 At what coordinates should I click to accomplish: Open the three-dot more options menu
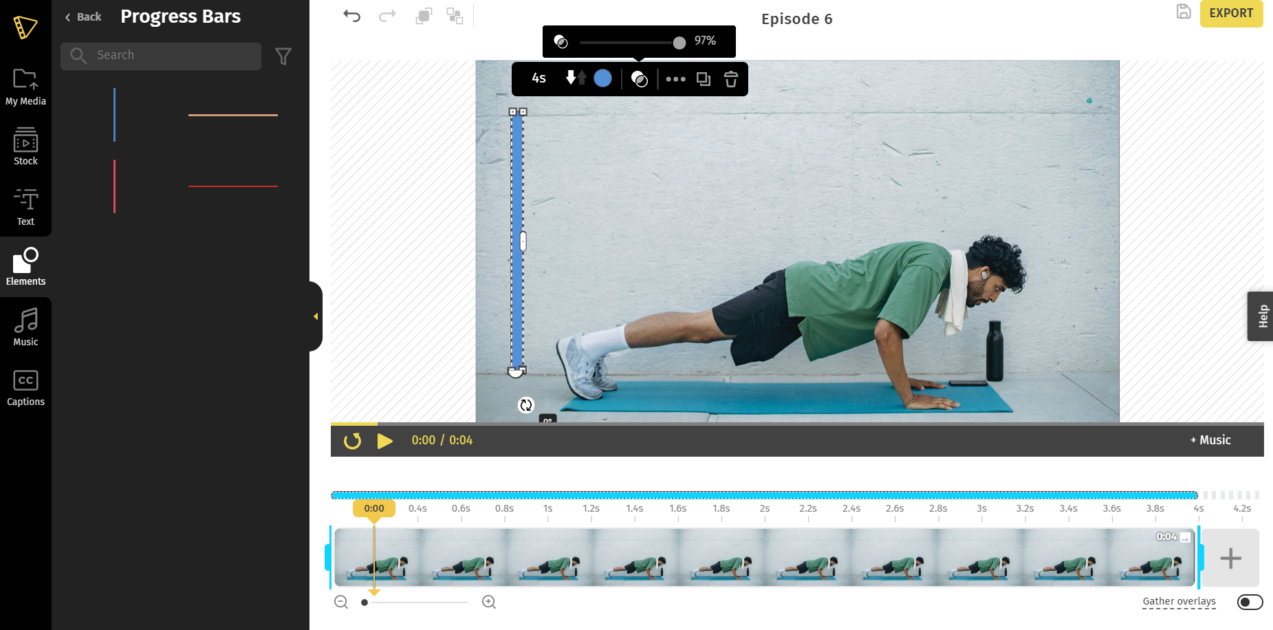(x=675, y=79)
